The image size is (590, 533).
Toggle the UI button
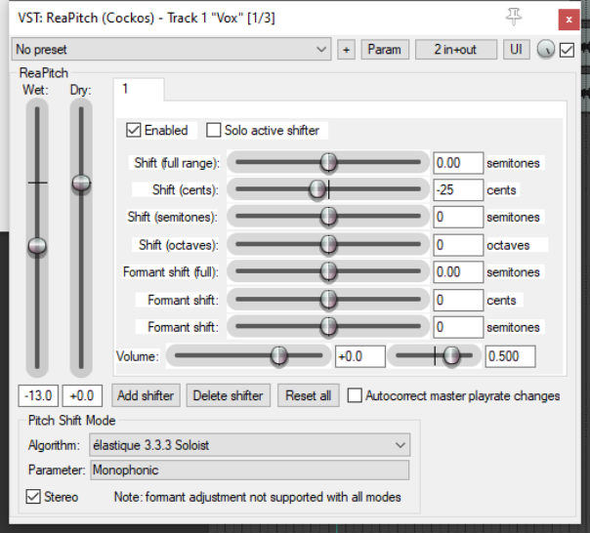[516, 50]
